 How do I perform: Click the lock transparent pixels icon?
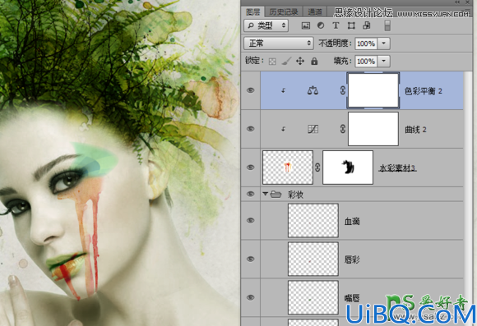tap(272, 62)
